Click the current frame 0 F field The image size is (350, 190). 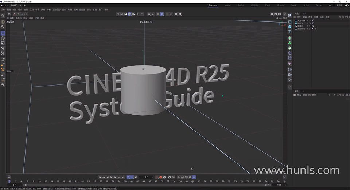click(x=146, y=177)
